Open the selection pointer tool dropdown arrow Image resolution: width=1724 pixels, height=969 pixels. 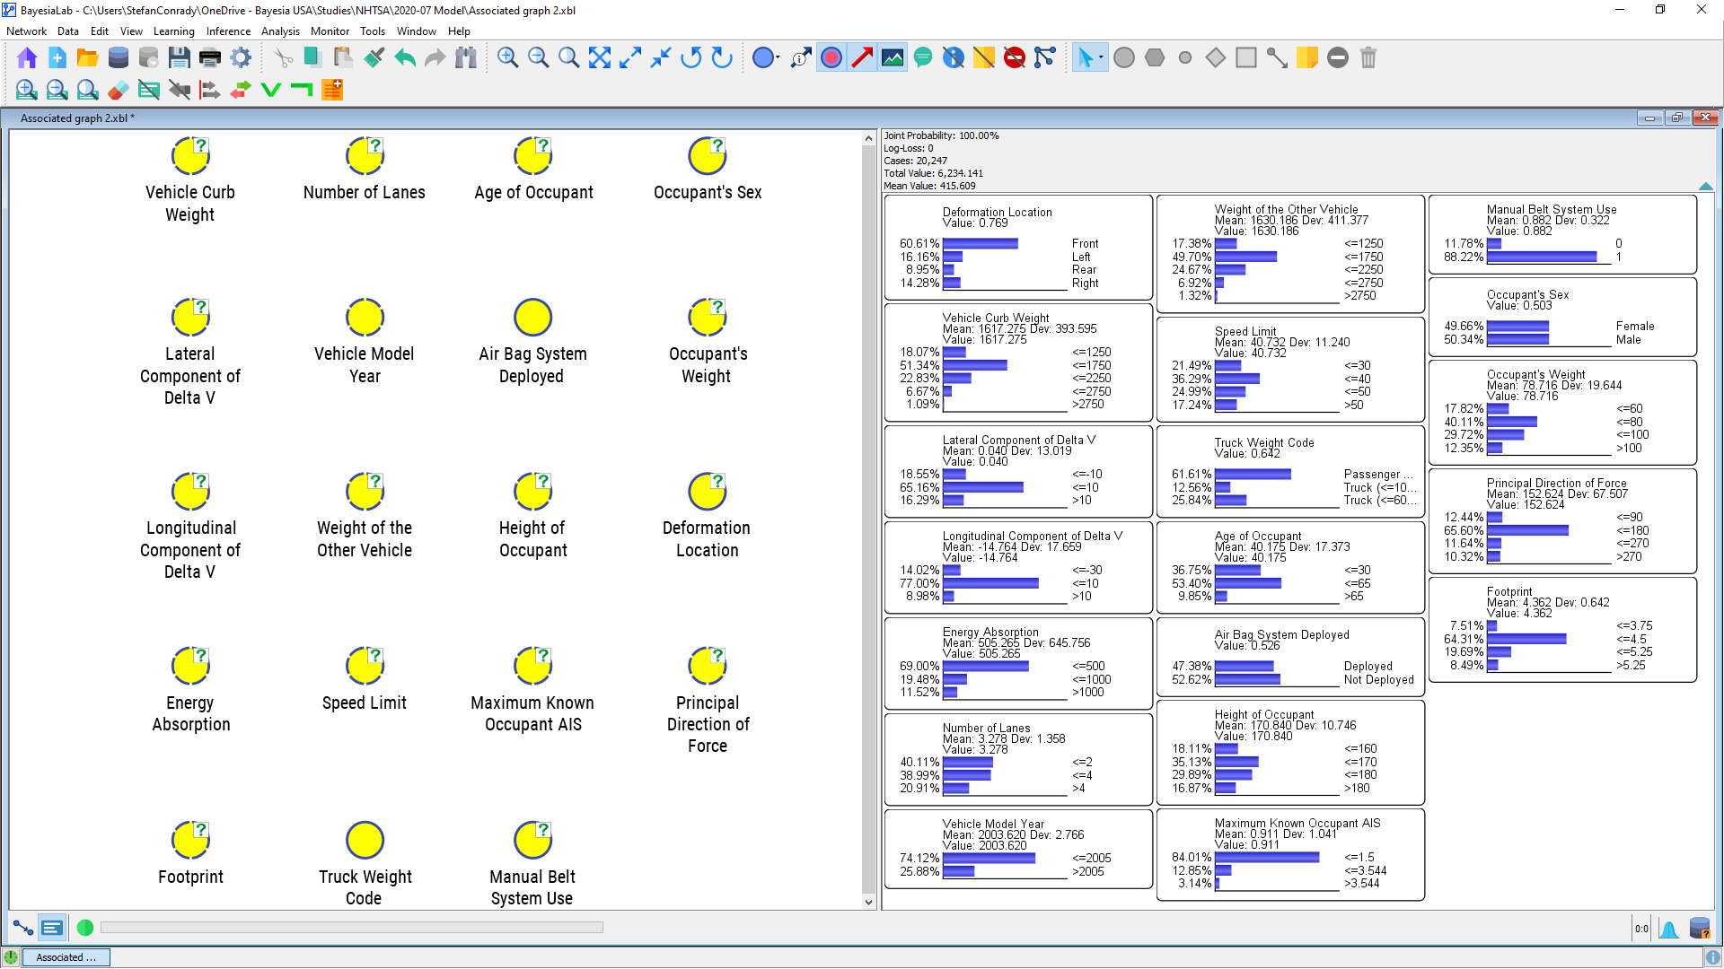click(1101, 58)
